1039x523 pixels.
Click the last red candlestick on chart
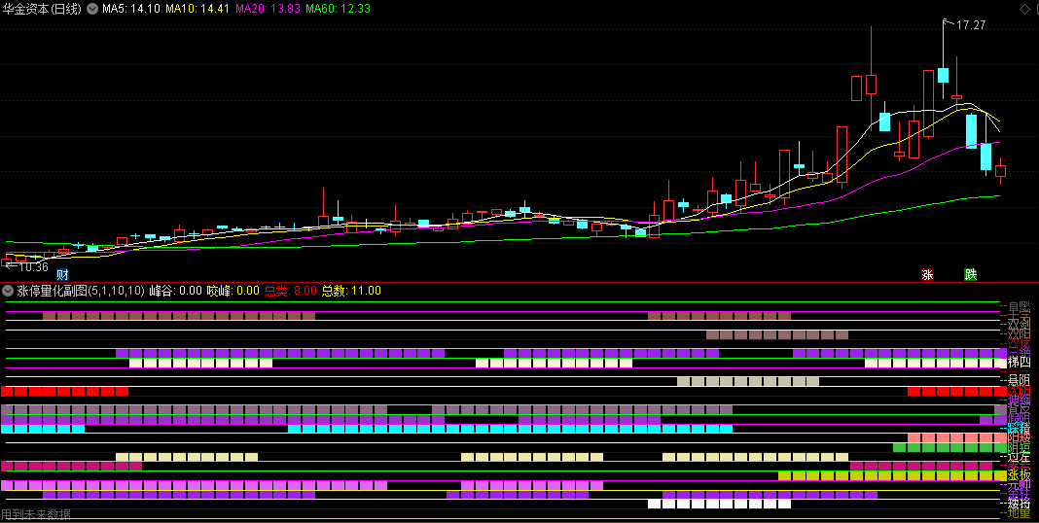point(1000,171)
